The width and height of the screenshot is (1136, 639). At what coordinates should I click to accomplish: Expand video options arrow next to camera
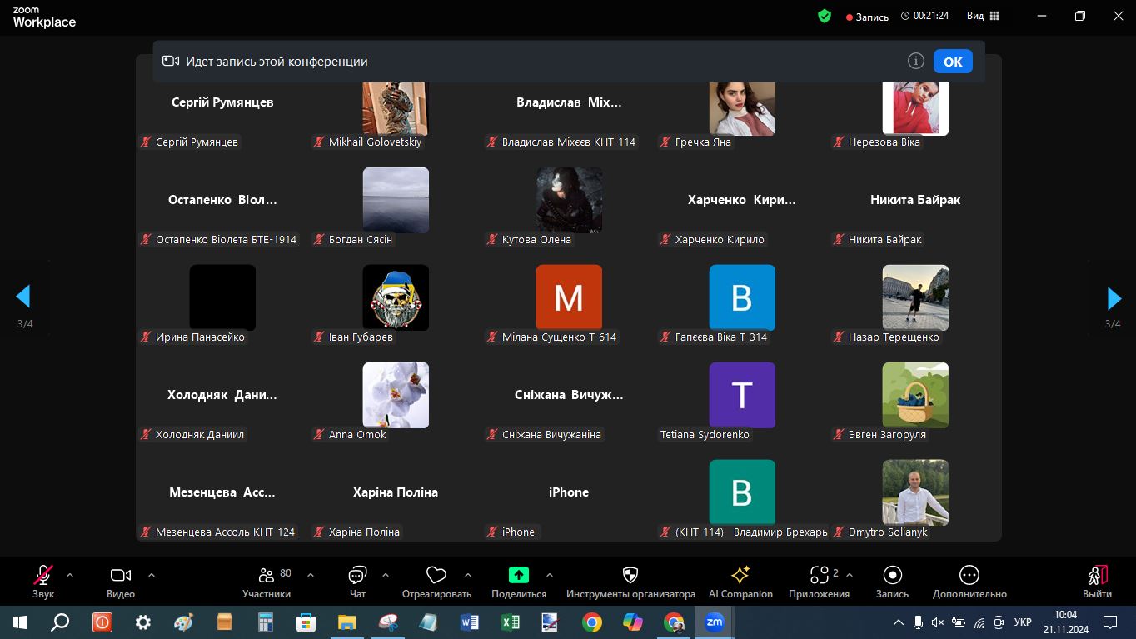pyautogui.click(x=152, y=575)
